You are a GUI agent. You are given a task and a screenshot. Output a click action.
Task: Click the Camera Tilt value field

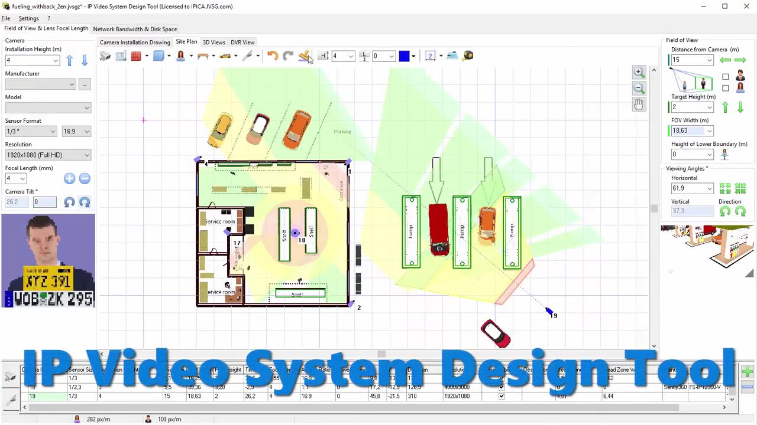point(44,202)
